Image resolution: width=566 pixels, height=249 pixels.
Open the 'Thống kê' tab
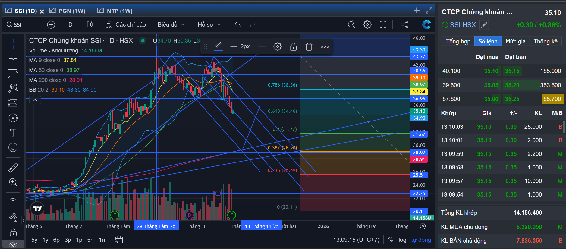pos(546,41)
